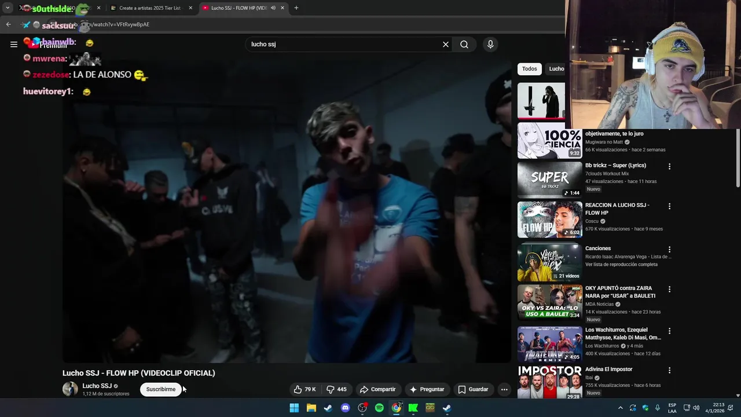Open Spotify from the taskbar

pos(379,408)
